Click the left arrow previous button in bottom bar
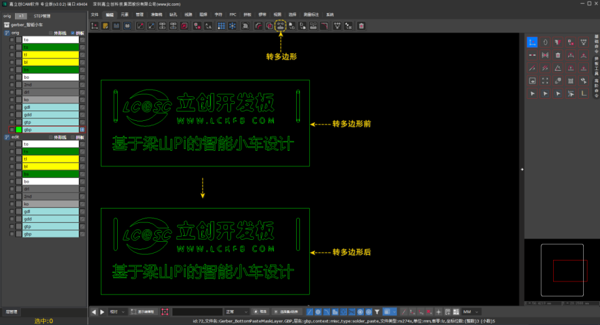Viewport: 600px width, 325px height. pos(94,312)
